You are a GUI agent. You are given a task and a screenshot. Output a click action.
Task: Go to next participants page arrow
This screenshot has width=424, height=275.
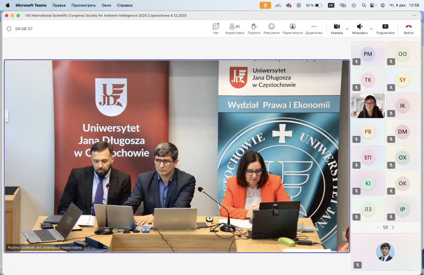[x=393, y=227]
